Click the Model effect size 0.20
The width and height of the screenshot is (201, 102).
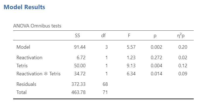pos(183,47)
